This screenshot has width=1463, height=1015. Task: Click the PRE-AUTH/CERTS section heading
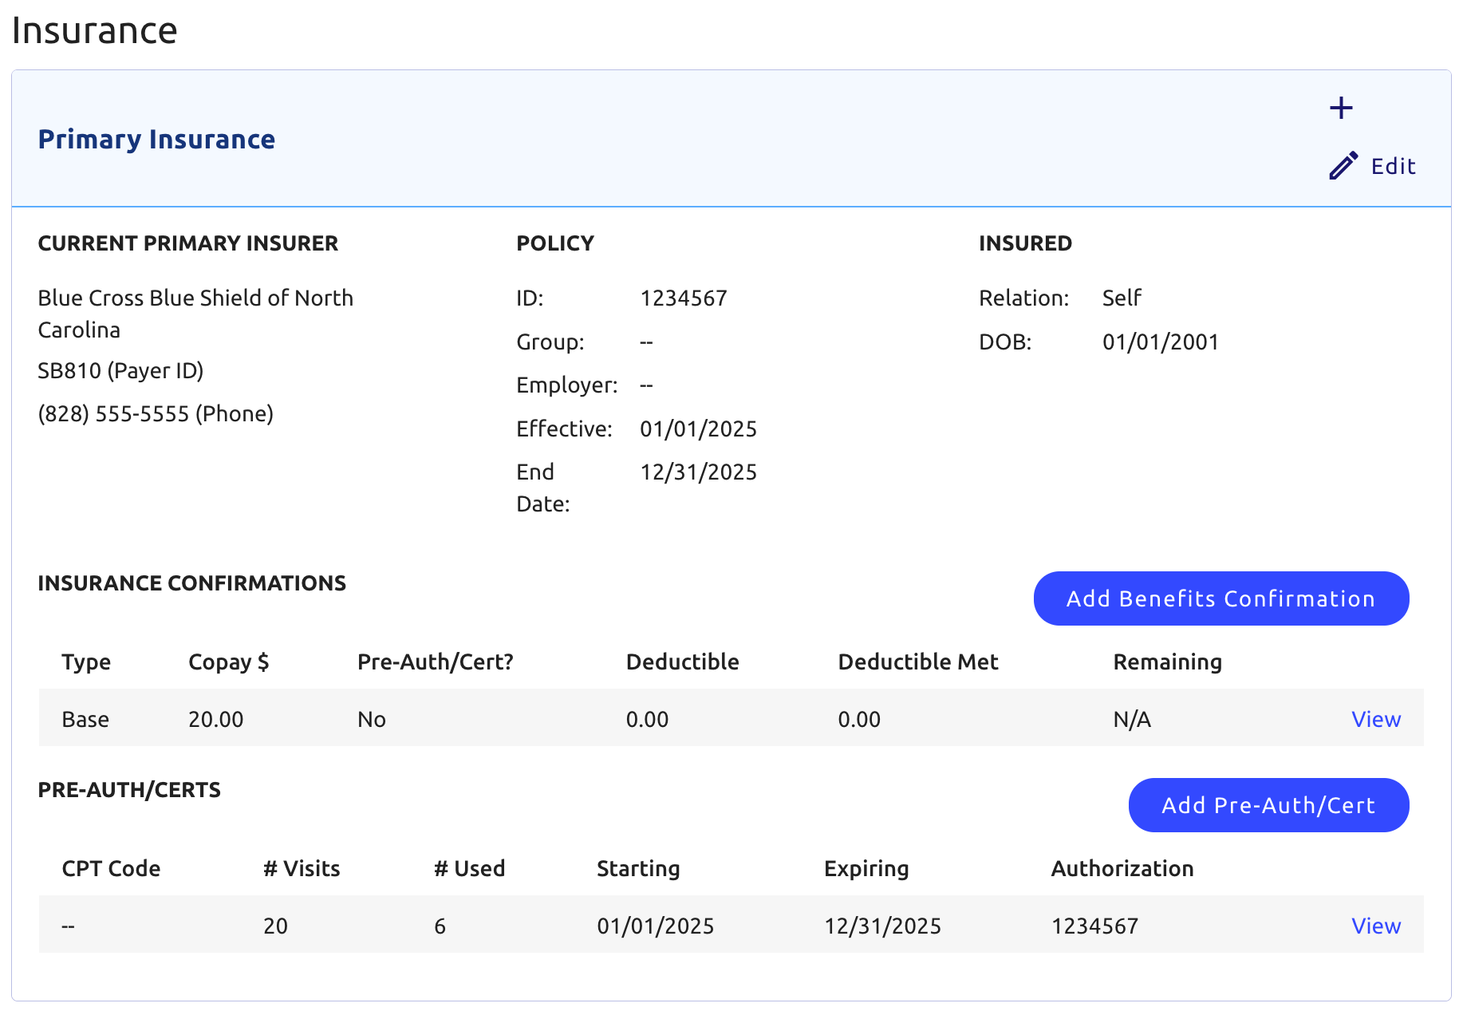(129, 790)
